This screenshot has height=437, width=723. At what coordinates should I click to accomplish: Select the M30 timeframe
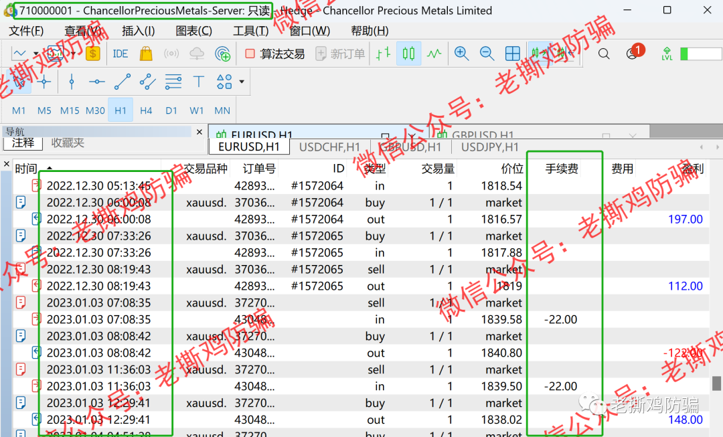(96, 110)
